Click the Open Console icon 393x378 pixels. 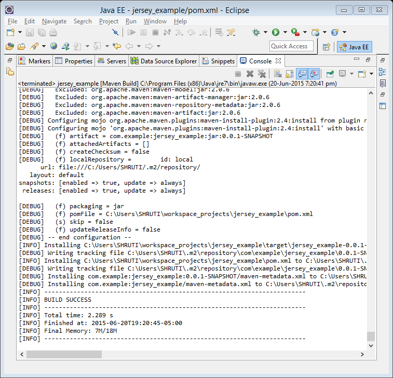point(362,74)
